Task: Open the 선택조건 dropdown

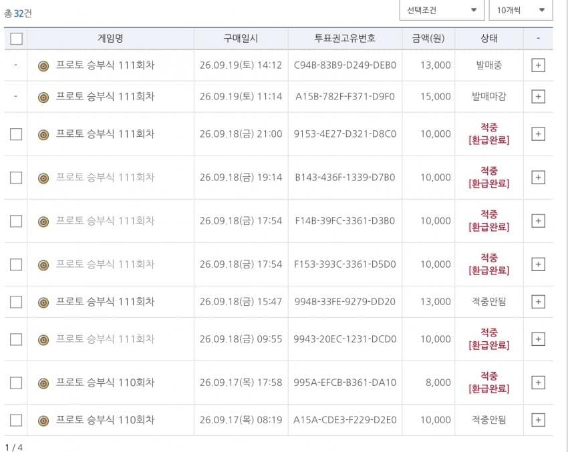Action: click(x=442, y=10)
